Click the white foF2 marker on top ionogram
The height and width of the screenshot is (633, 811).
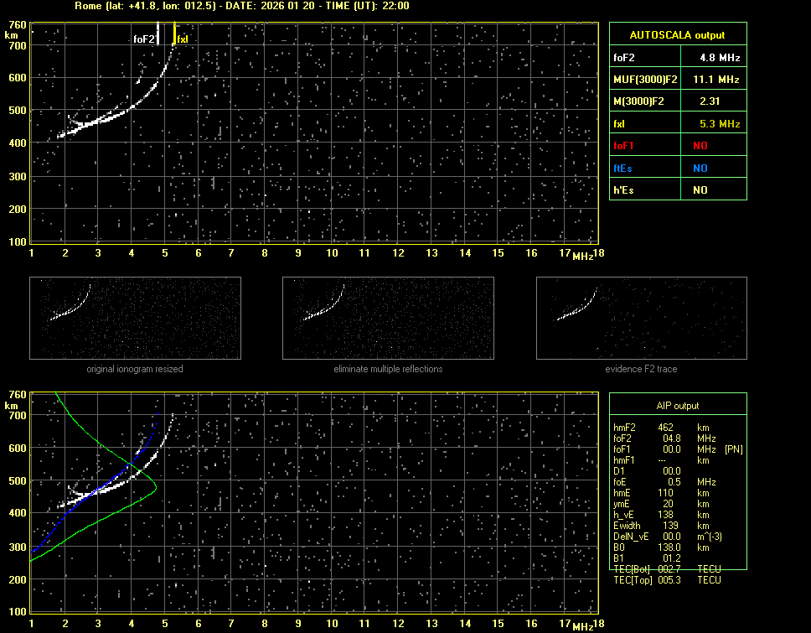[158, 34]
